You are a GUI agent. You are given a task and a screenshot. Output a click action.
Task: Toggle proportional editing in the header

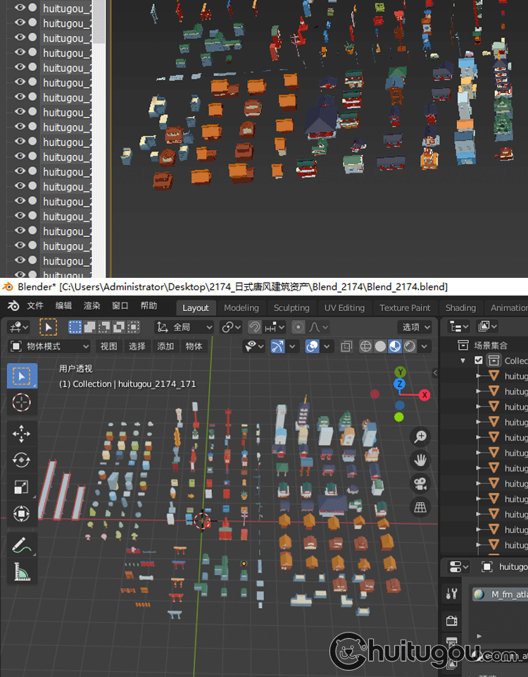tap(299, 327)
